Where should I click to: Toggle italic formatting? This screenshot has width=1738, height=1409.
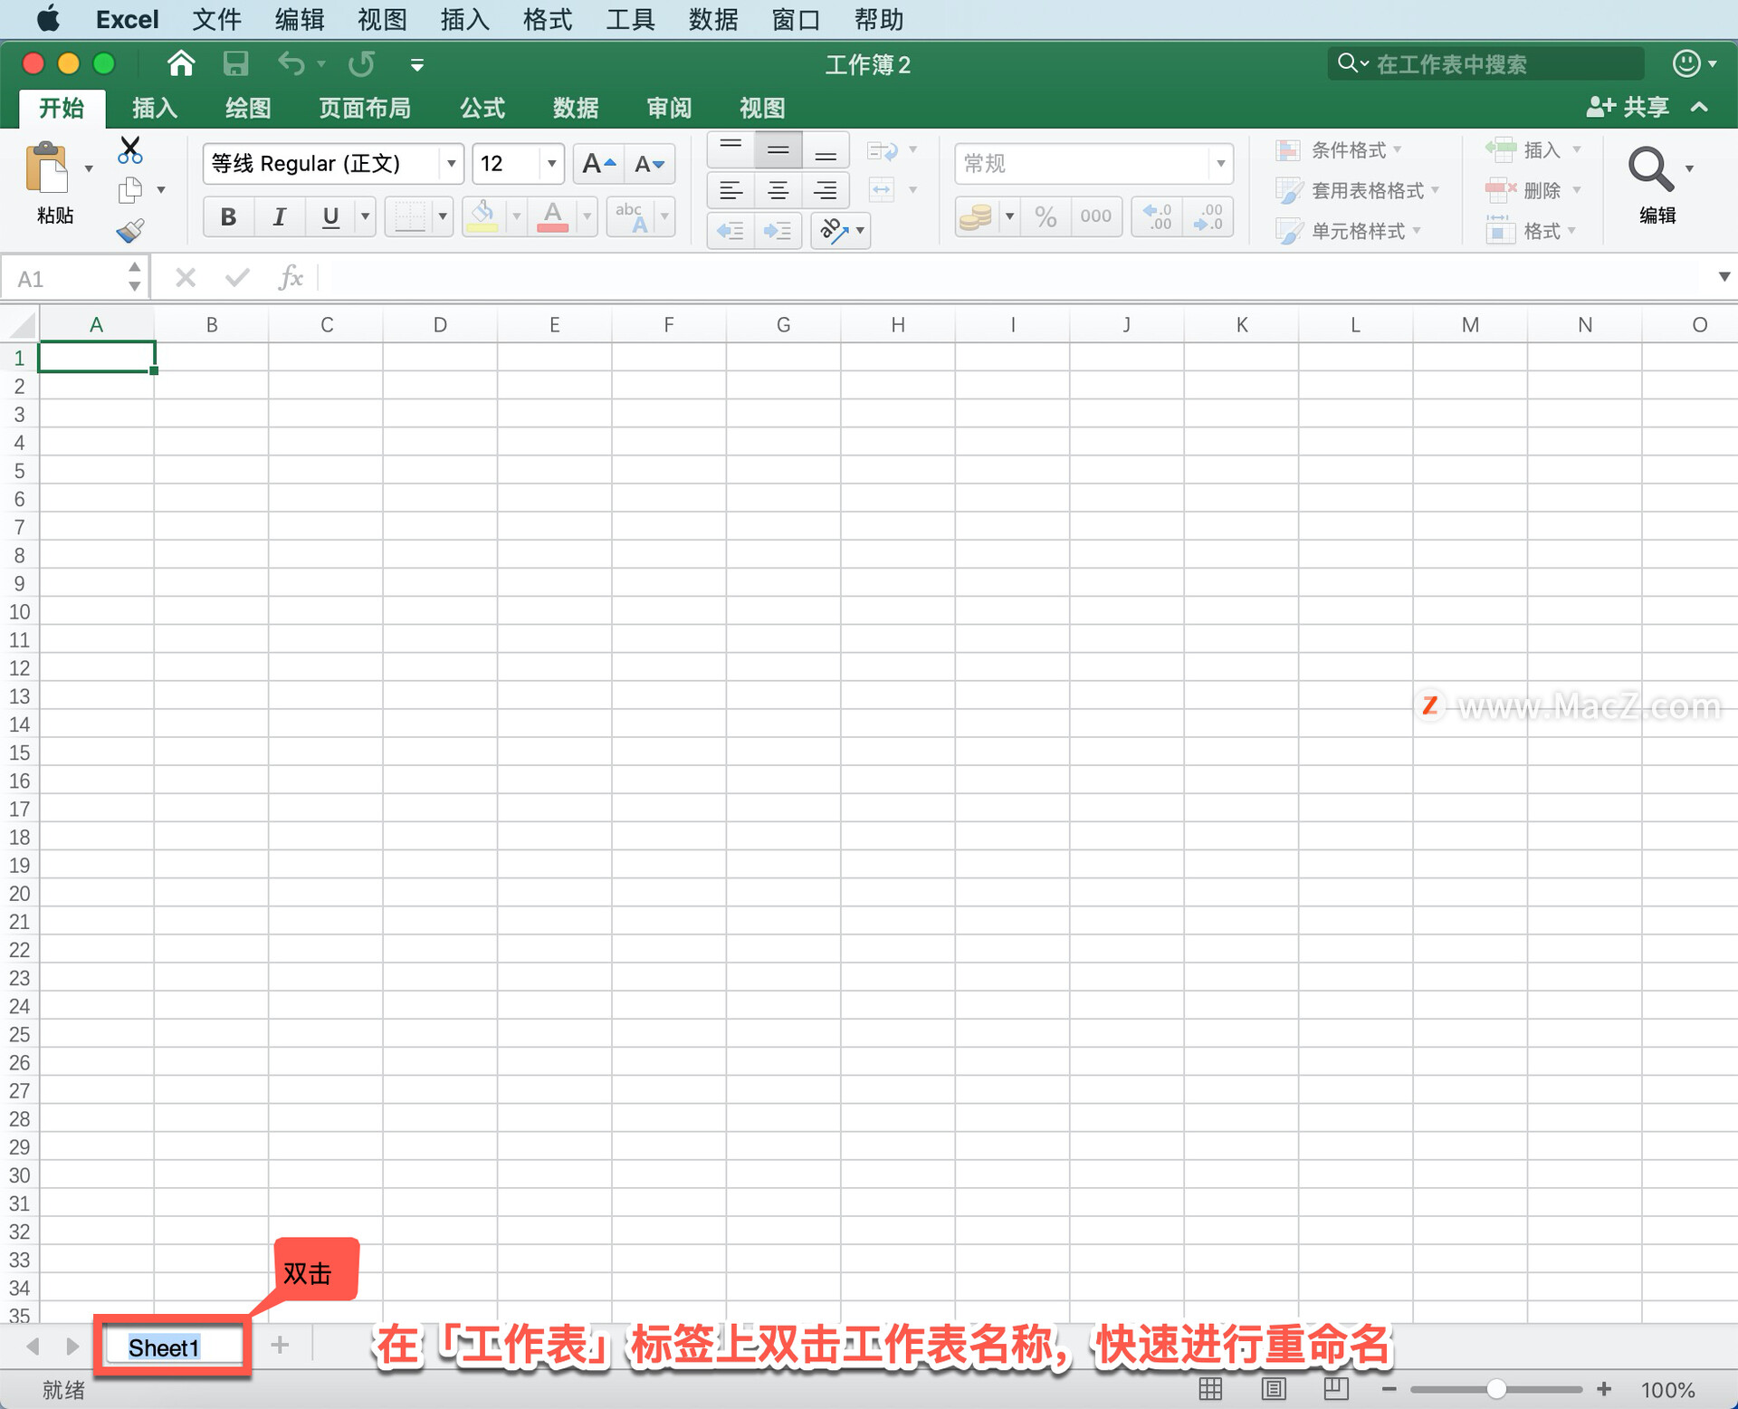pos(279,216)
